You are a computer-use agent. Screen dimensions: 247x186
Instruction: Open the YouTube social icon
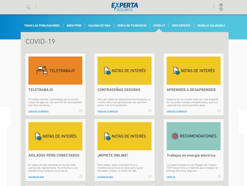click(x=221, y=9)
